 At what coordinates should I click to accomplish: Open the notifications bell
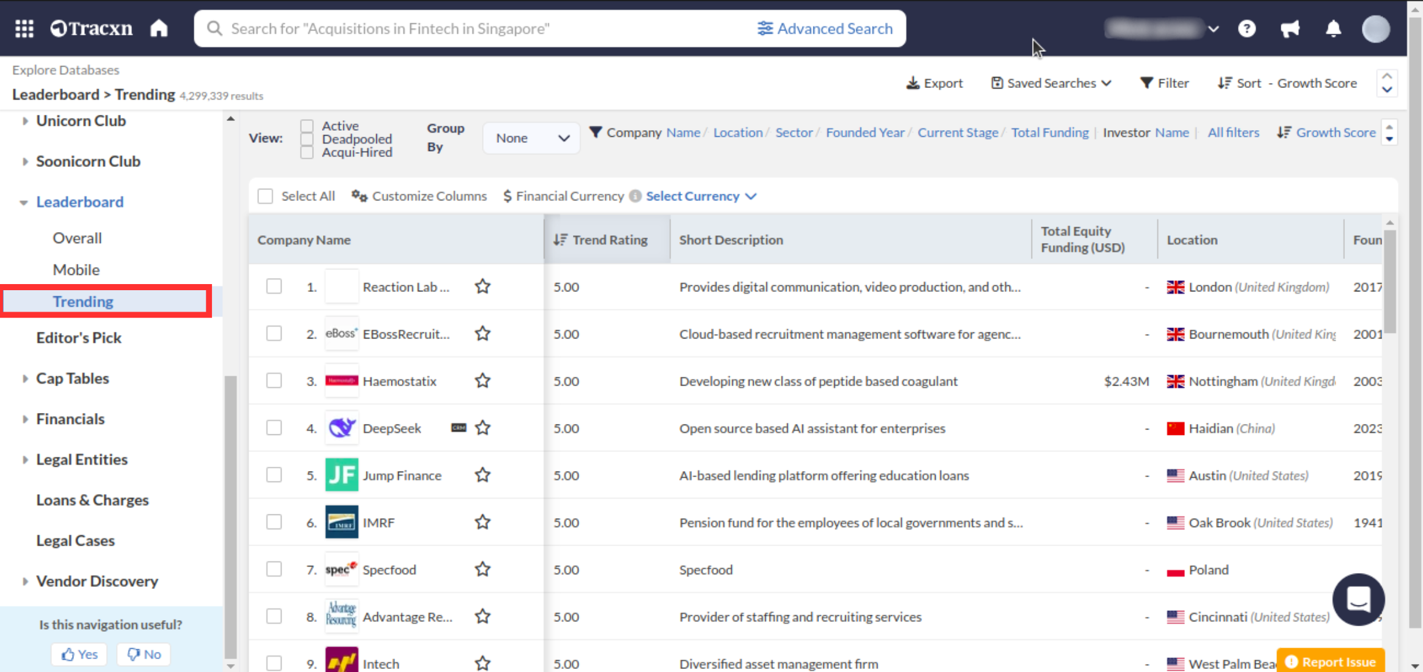pos(1333,29)
